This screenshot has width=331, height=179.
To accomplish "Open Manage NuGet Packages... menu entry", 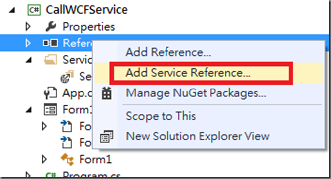I will coord(196,93).
